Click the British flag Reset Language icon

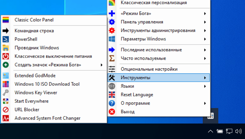click(x=112, y=95)
